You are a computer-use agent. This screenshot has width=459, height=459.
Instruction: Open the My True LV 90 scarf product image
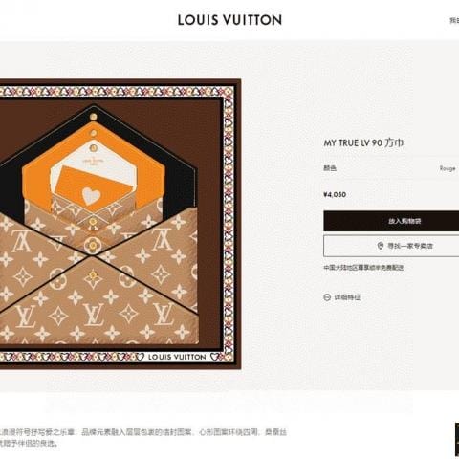click(120, 224)
